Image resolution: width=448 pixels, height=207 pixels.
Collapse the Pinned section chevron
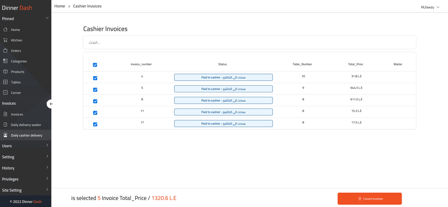tap(47, 18)
